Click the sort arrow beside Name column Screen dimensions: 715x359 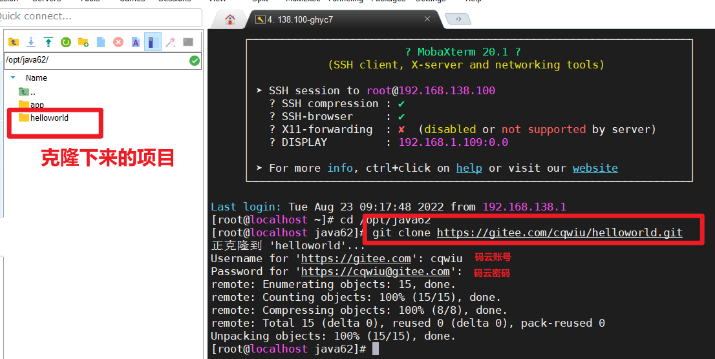[13, 78]
